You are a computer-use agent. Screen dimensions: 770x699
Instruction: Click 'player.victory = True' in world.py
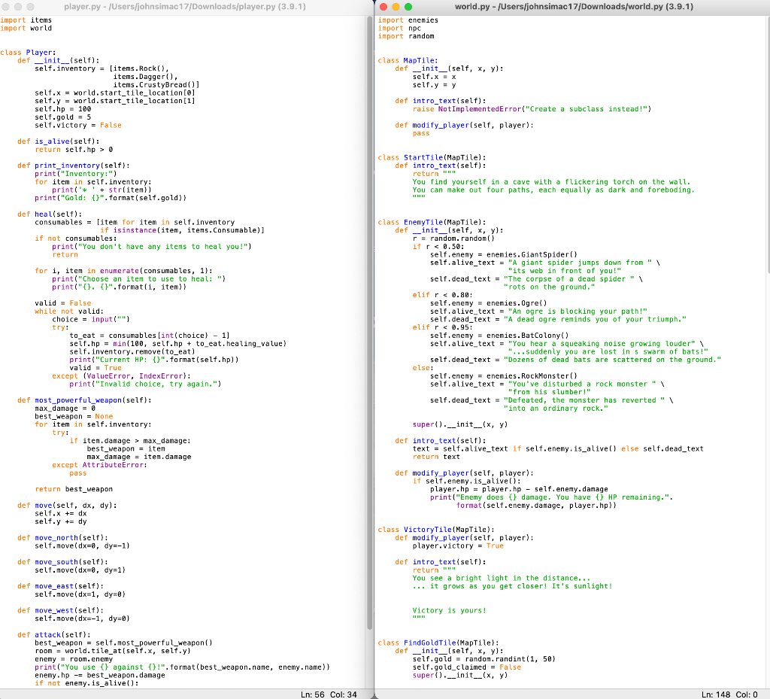coord(458,546)
